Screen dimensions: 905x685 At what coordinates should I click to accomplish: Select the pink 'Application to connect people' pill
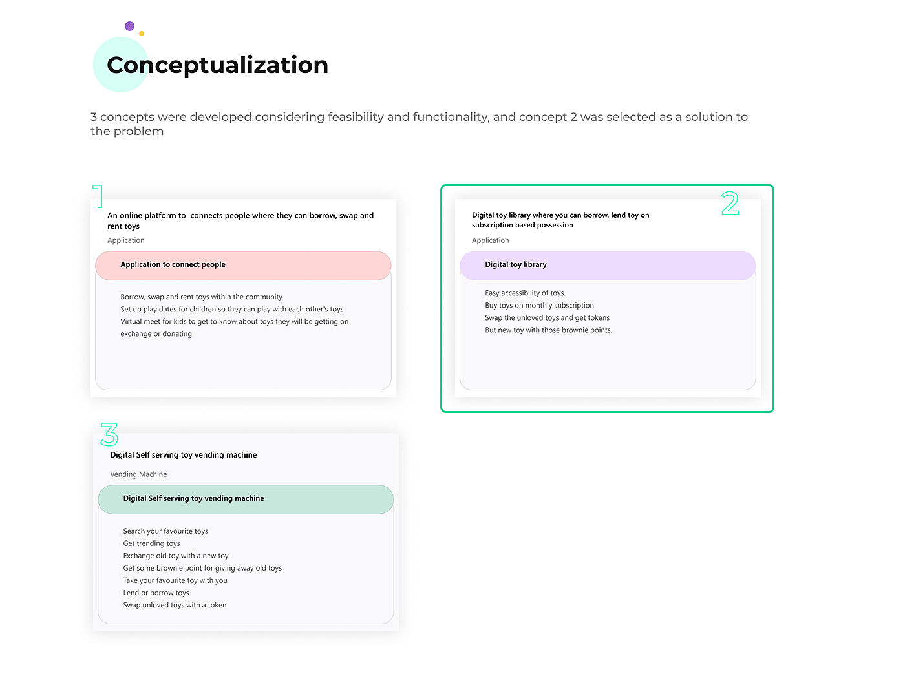(243, 265)
